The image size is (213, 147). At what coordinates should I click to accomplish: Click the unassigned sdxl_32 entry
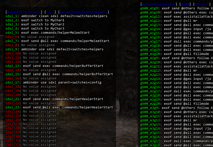click(31, 145)
